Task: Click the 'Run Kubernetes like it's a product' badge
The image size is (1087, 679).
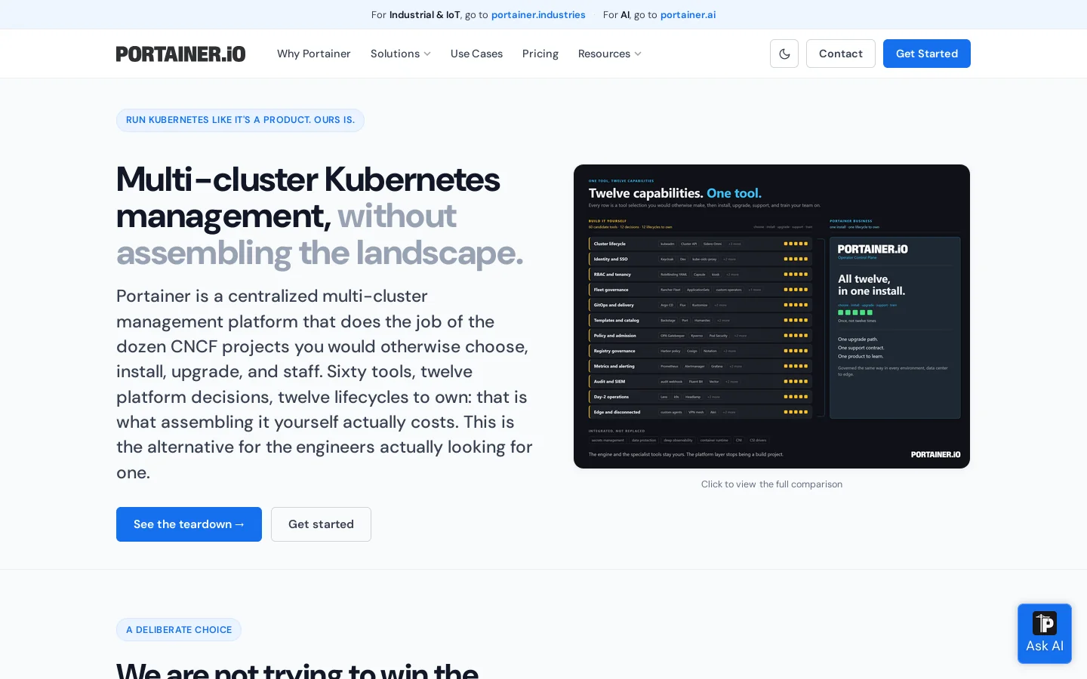Action: point(240,121)
